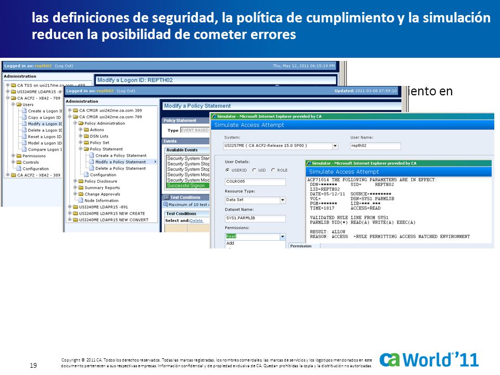This screenshot has width=500, height=375.
Task: Click the Permission column header
Action: pyautogui.click(x=301, y=246)
